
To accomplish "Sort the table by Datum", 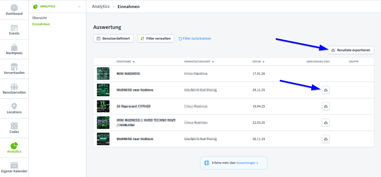I will point(258,62).
